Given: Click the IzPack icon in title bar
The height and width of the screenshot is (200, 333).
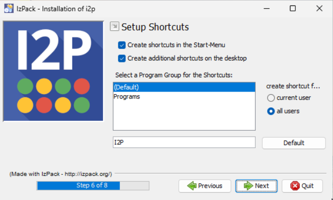Looking at the screenshot, I should 8,8.
